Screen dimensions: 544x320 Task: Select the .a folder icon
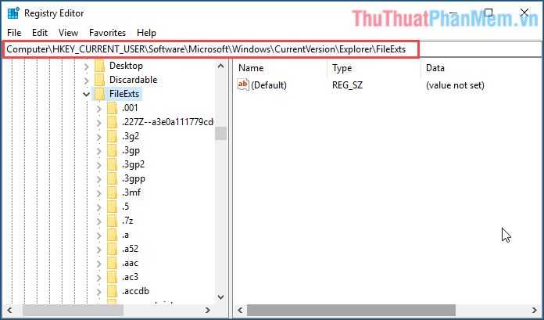click(x=112, y=235)
